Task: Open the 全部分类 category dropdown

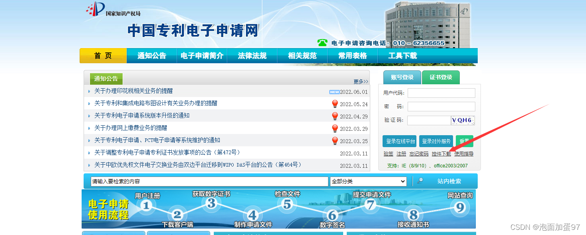Action: click(368, 181)
